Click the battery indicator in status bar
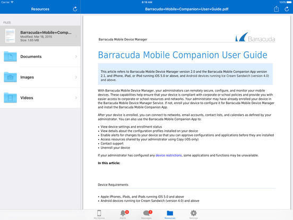Viewport: 293px width, 220px height. 289,2
